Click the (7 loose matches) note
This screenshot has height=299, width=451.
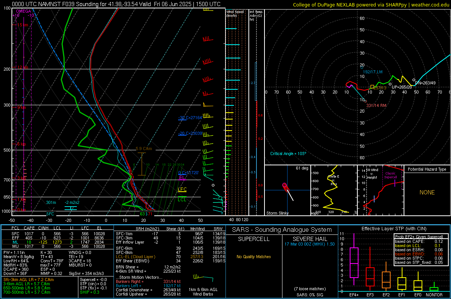[310, 289]
